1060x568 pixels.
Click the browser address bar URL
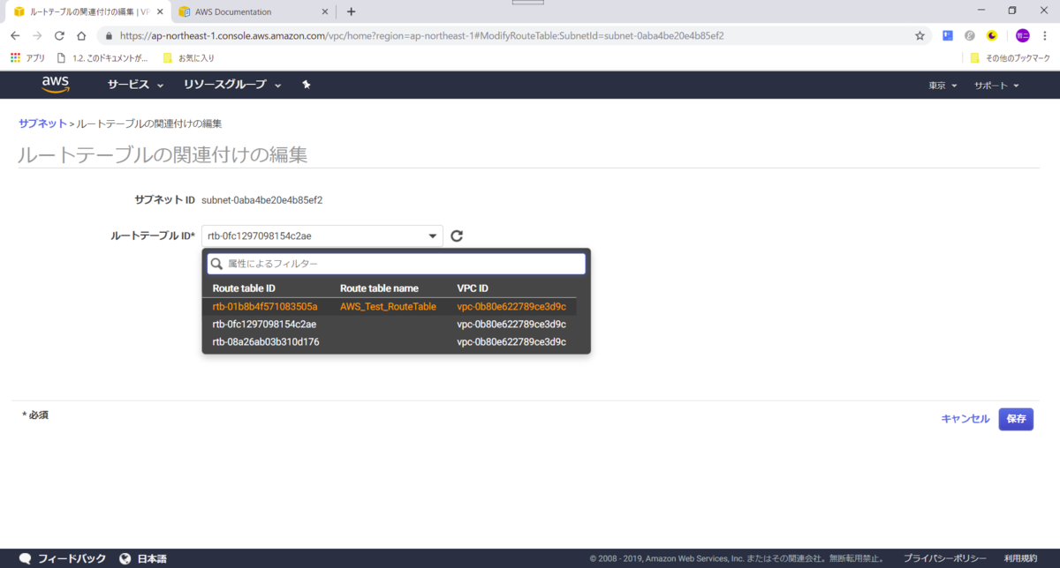click(421, 36)
